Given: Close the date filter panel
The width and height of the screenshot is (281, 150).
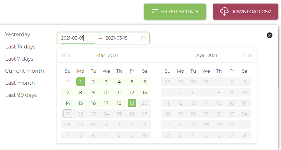Looking at the screenshot, I should click(x=269, y=35).
